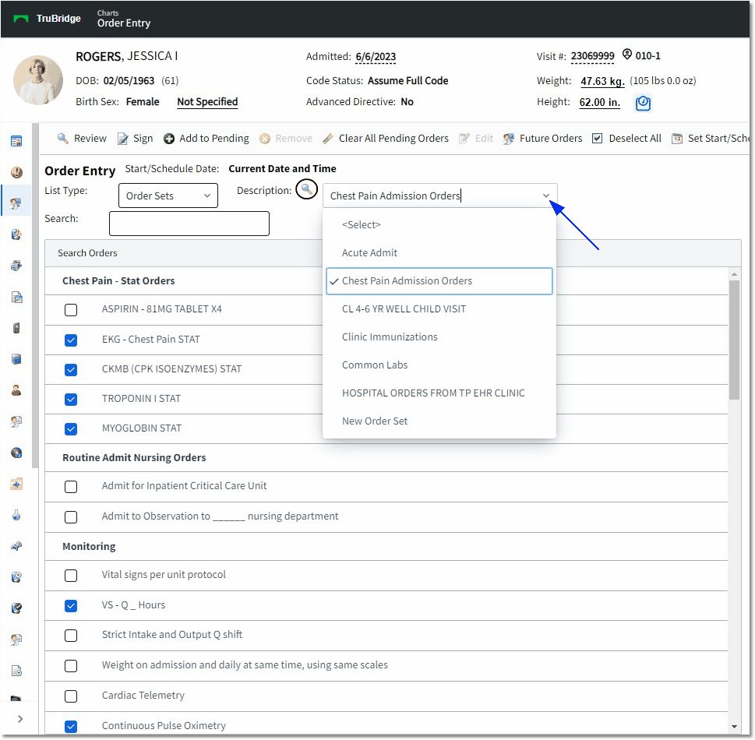Open the globe sidebar icon
Screen dimensions: 755x740
(x=16, y=453)
